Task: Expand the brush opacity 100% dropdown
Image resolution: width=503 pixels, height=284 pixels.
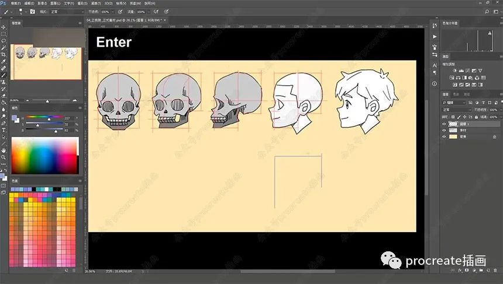Action: coord(112,11)
